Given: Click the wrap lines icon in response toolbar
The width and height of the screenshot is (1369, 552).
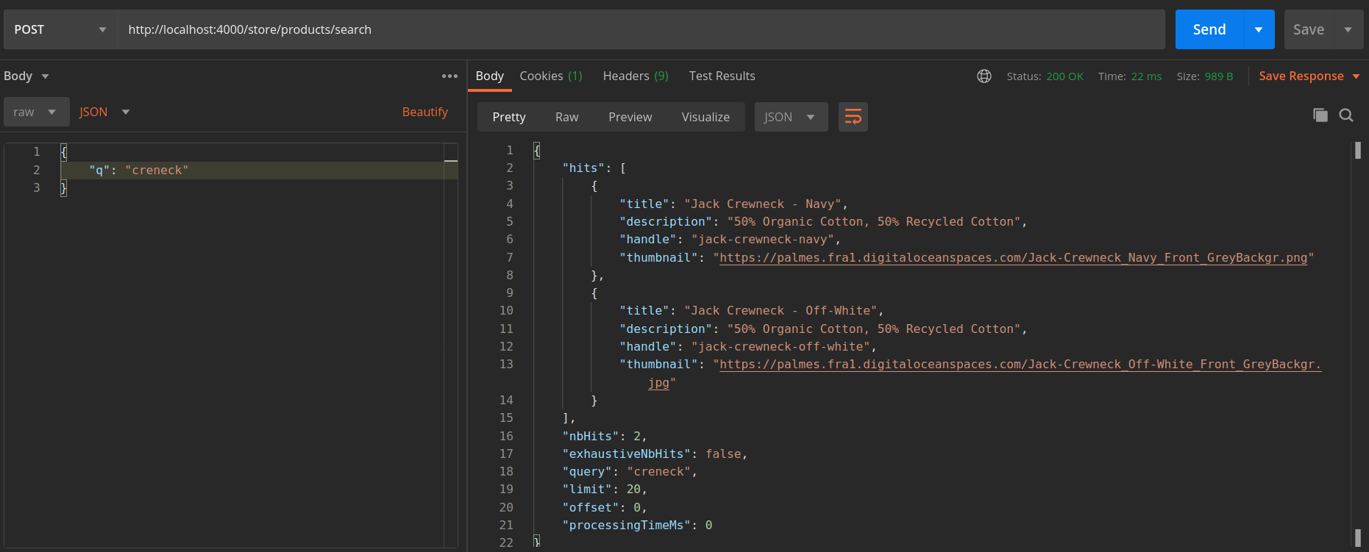Looking at the screenshot, I should point(853,117).
